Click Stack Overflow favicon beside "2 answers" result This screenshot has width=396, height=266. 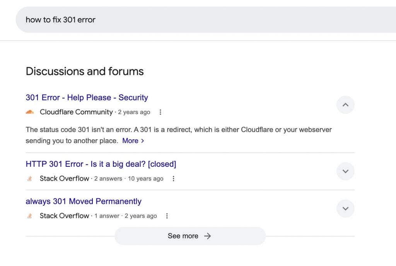30,179
